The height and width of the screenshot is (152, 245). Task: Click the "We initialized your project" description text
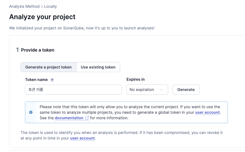(x=82, y=28)
